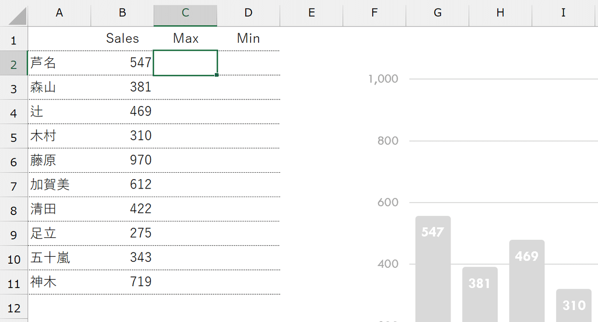598x322 pixels.
Task: Select row 7 header
Action: point(14,185)
